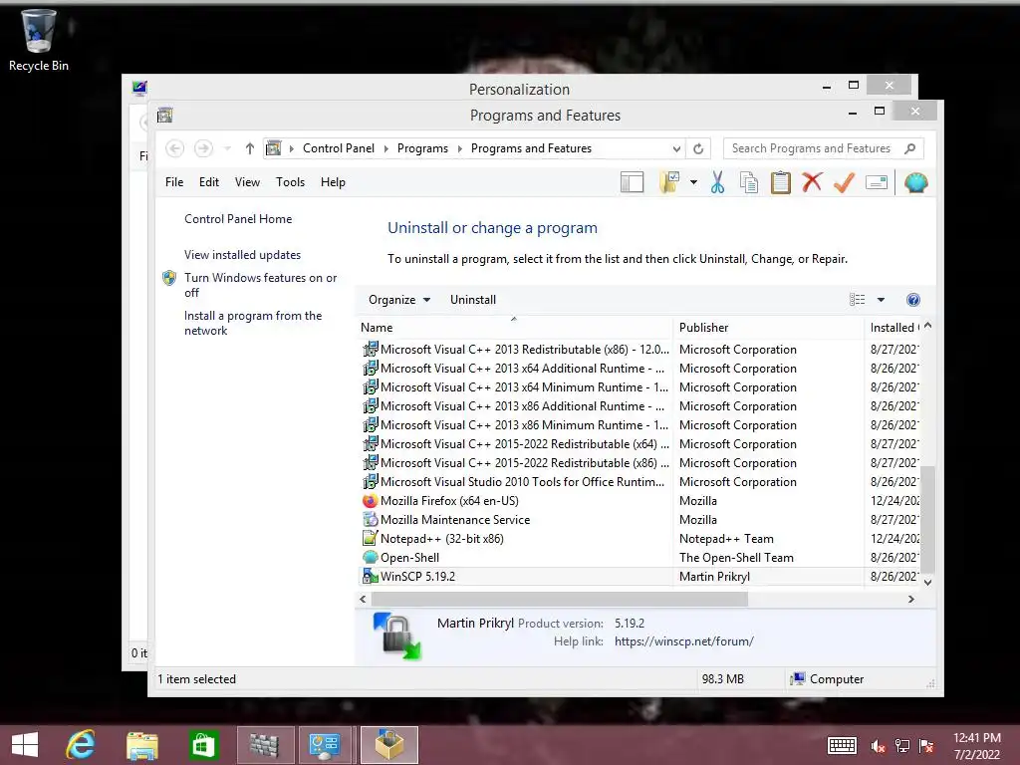The image size is (1020, 765).
Task: Click the navigation pane toolbar icon
Action: 632,183
